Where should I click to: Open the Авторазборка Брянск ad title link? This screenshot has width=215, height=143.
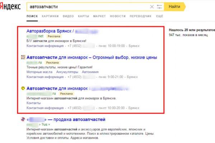pyautogui.click(x=62, y=31)
